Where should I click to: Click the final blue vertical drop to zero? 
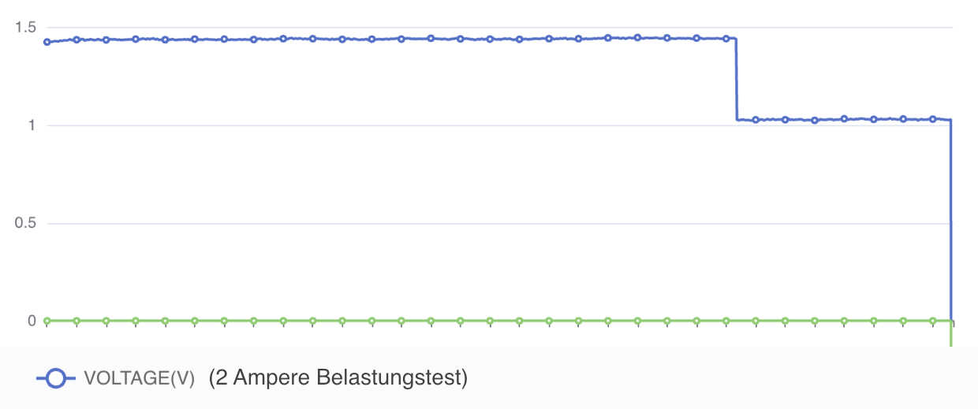951,221
